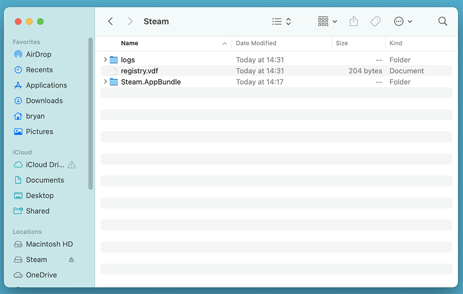Expand the Steam.AppBundle folder

pos(105,82)
